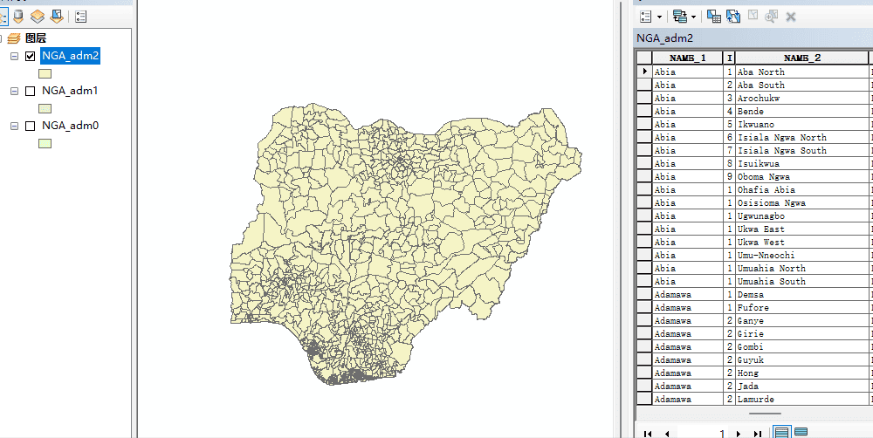Select List By Source database icon
The image size is (873, 438).
tap(19, 17)
